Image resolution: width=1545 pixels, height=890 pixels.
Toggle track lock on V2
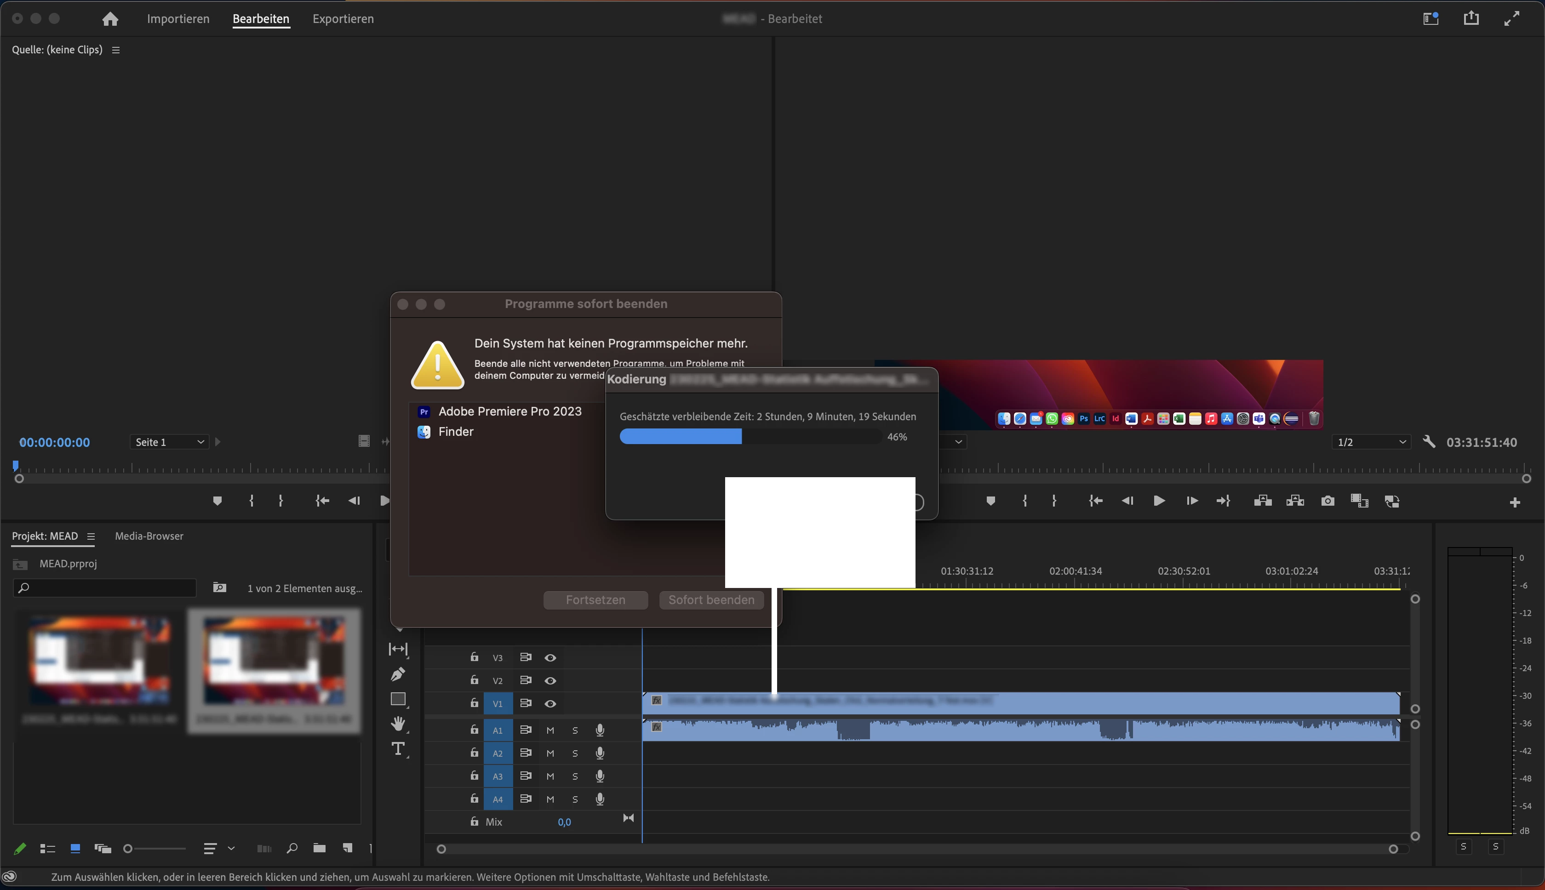(475, 680)
